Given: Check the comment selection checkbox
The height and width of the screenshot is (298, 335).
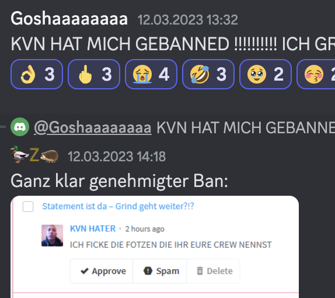Looking at the screenshot, I should (x=28, y=206).
